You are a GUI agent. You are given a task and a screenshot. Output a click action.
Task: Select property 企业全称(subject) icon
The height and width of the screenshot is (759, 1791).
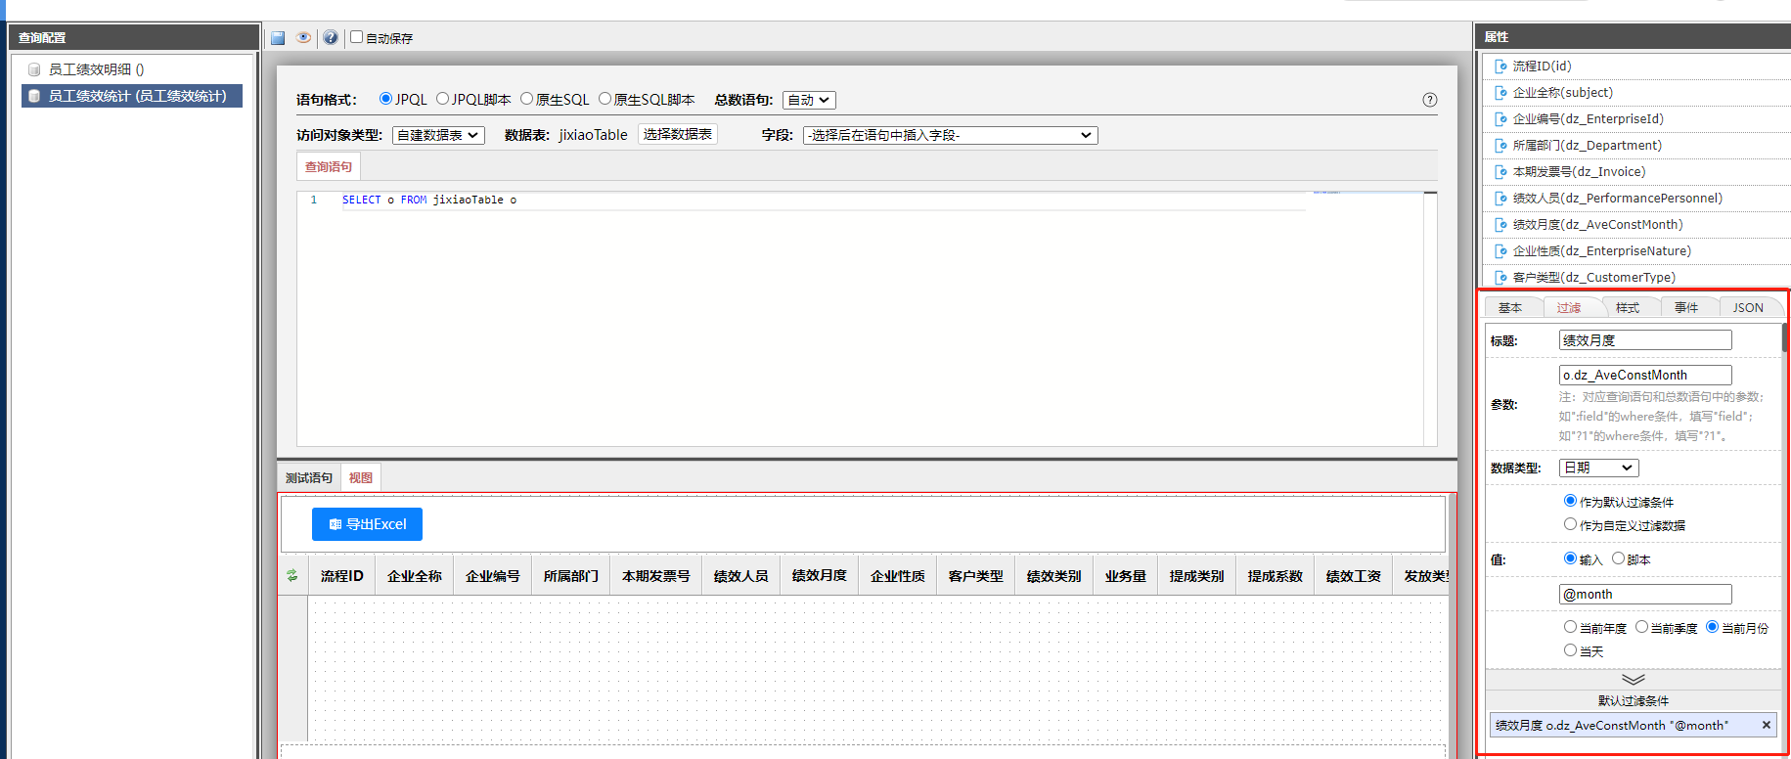point(1500,93)
